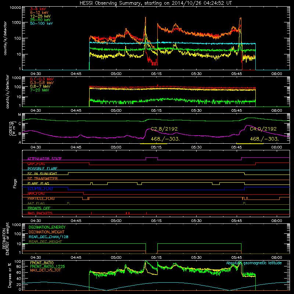Click the 468./-303. position under C4.0
This screenshot has width=294, height=294.
[264, 139]
